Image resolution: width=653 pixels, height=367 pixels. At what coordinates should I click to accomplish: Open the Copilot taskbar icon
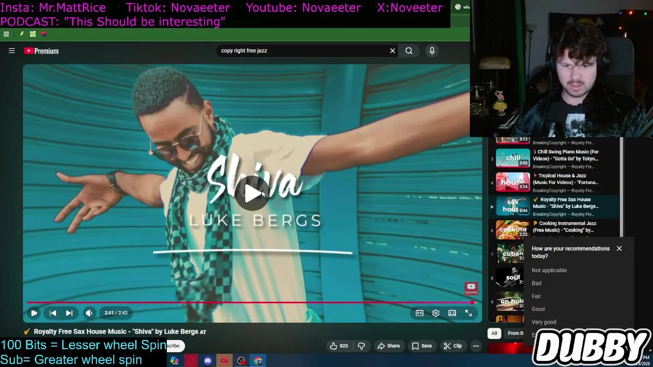coord(174,361)
